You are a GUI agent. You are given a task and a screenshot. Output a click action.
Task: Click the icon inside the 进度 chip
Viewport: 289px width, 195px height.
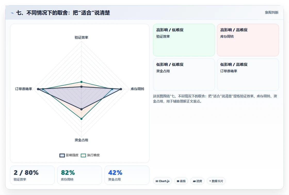194,181
